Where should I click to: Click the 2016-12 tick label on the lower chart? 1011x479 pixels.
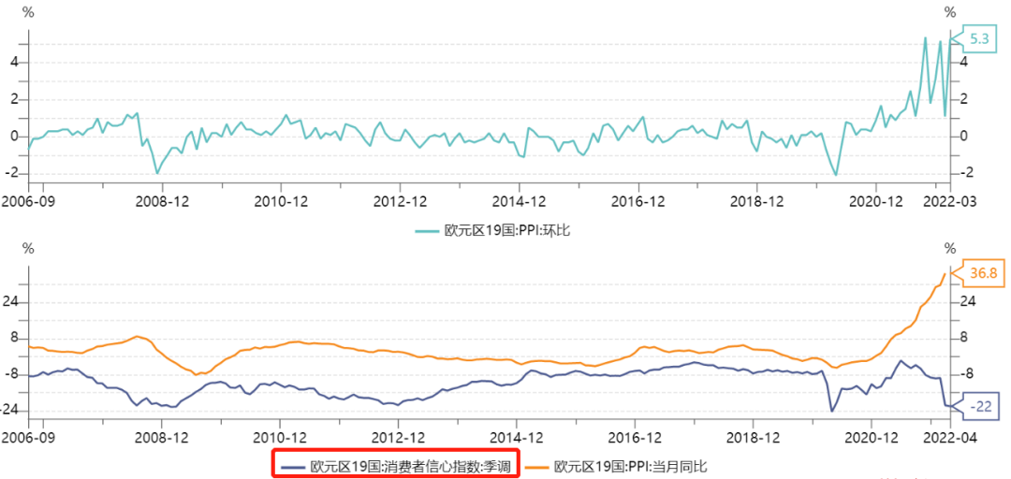coord(635,436)
